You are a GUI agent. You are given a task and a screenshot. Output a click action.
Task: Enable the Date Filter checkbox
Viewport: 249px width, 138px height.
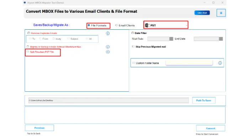133,33
